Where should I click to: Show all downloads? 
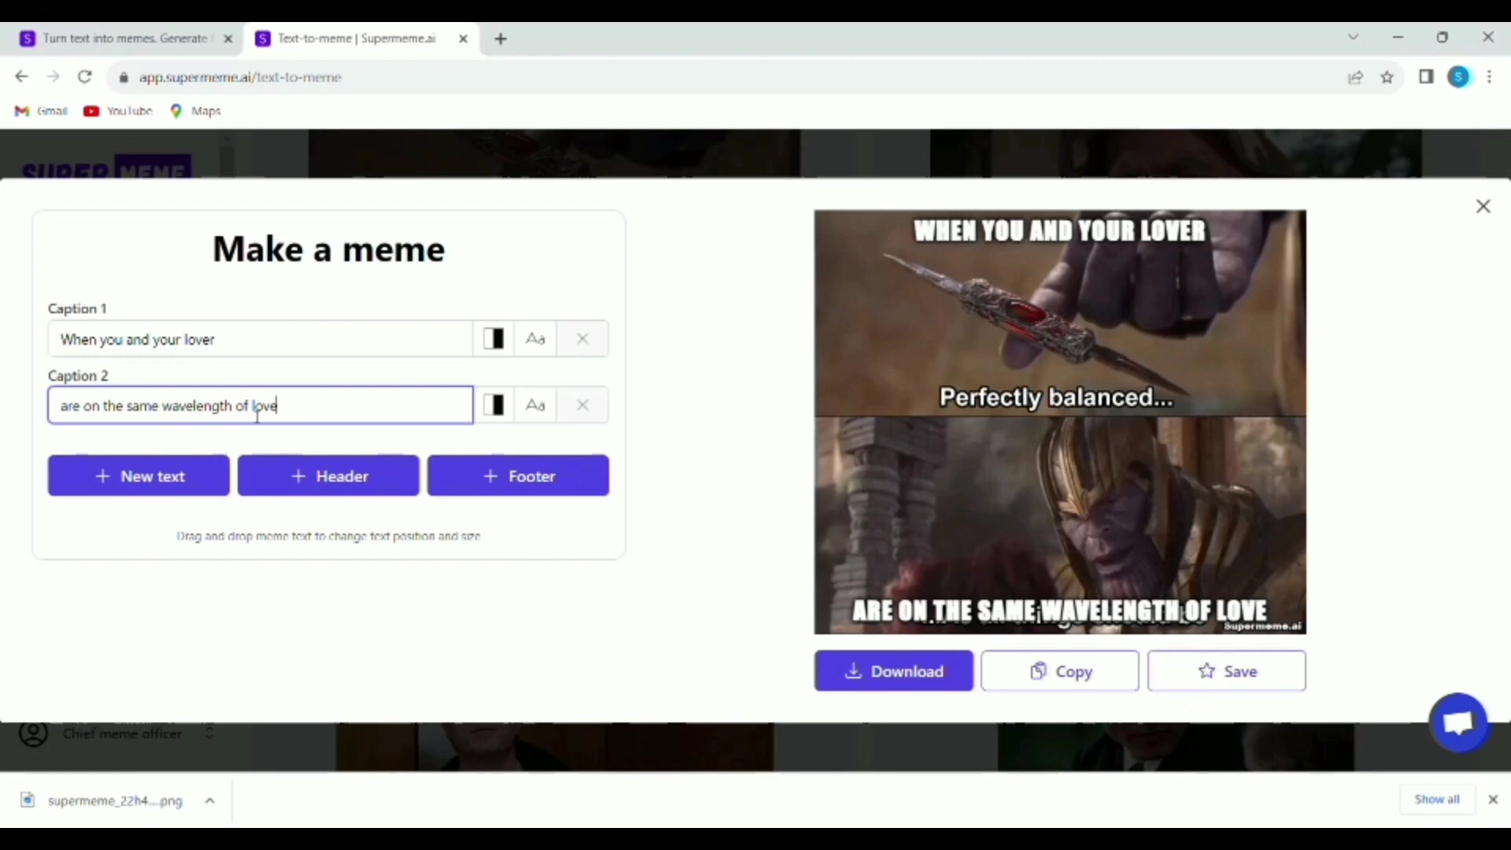(1437, 799)
